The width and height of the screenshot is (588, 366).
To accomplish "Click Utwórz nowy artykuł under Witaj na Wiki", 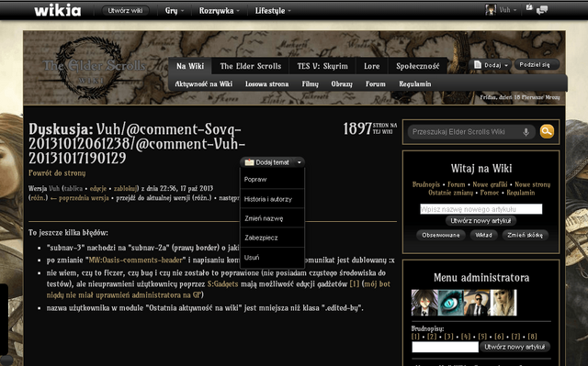I will pyautogui.click(x=481, y=221).
